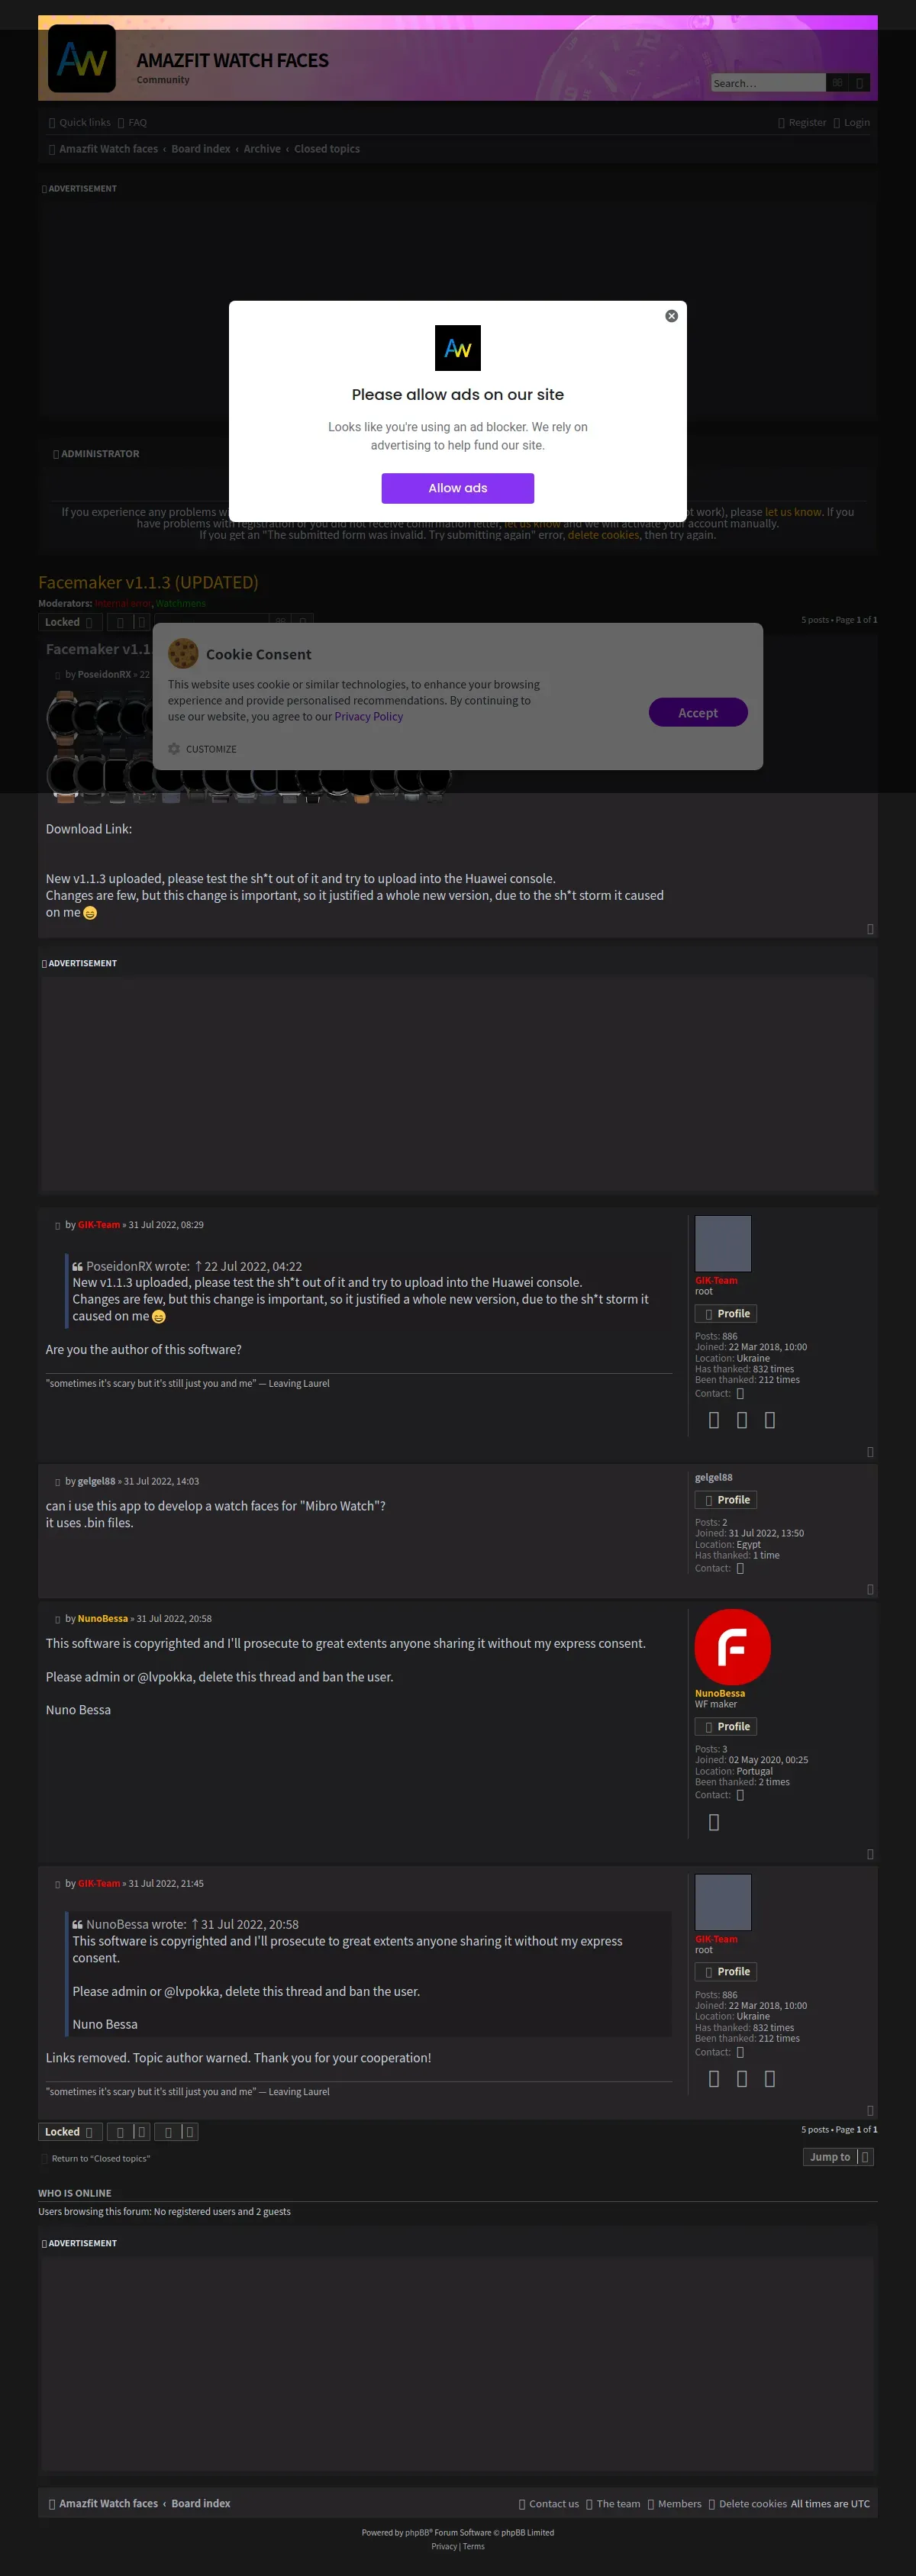The image size is (916, 2576).
Task: Click GIK-Team's avatar in the 08:29 post
Action: 723,1244
